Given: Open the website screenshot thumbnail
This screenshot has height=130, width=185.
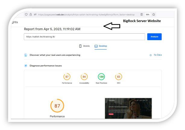Looking at the screenshot, I should (128, 108).
